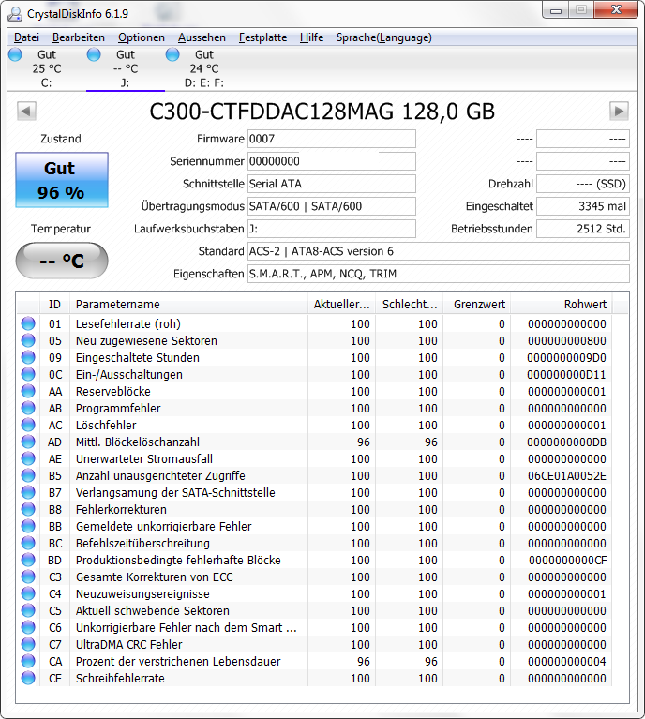
Task: Click status orb for Aktuell schwebende Sektoren
Action: 28,610
